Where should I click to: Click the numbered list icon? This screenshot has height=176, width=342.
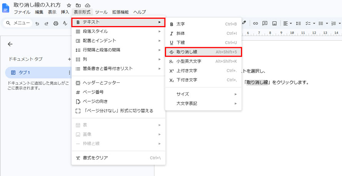[x=334, y=23]
